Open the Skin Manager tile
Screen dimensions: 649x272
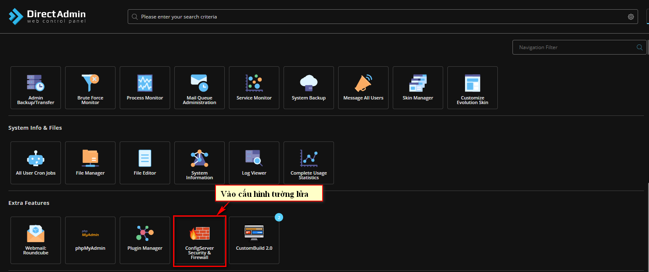click(x=418, y=88)
